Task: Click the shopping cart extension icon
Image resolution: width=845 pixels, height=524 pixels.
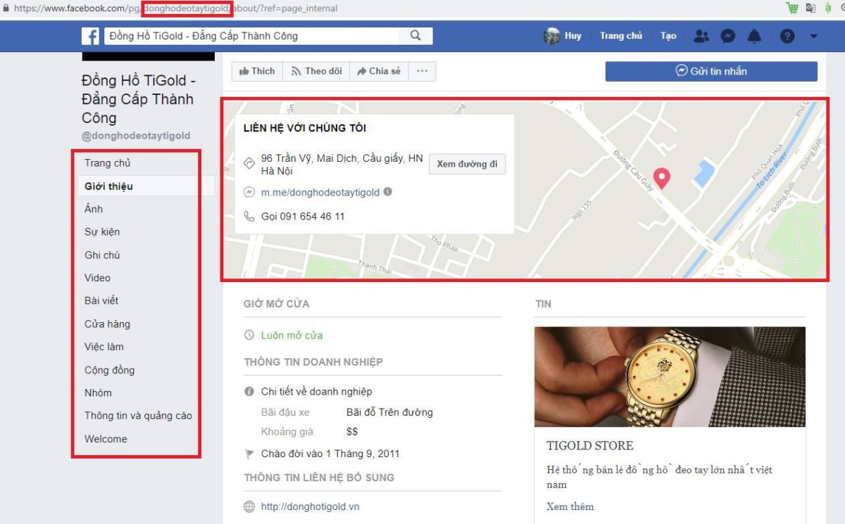Action: click(792, 8)
